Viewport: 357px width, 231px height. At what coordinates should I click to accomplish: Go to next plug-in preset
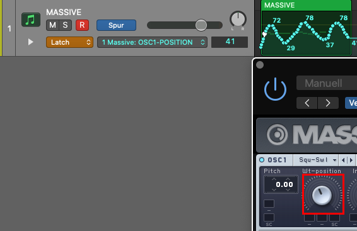point(328,103)
